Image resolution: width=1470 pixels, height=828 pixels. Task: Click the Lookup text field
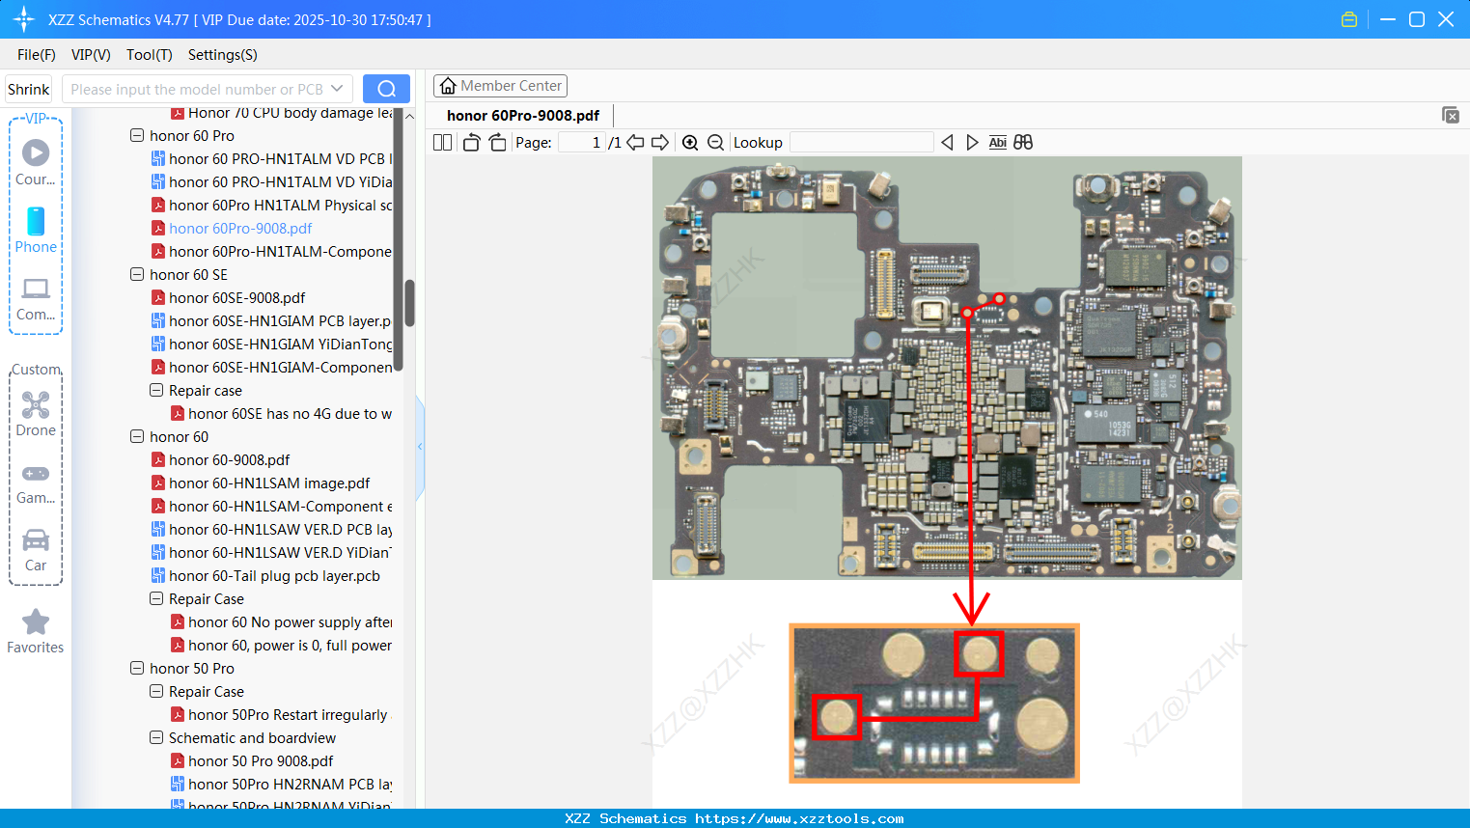862,143
